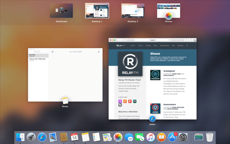Open Safari compass icon in the Dock

point(42,137)
